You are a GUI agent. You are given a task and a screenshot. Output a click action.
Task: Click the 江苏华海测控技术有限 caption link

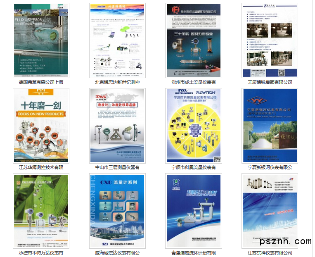[41, 167]
